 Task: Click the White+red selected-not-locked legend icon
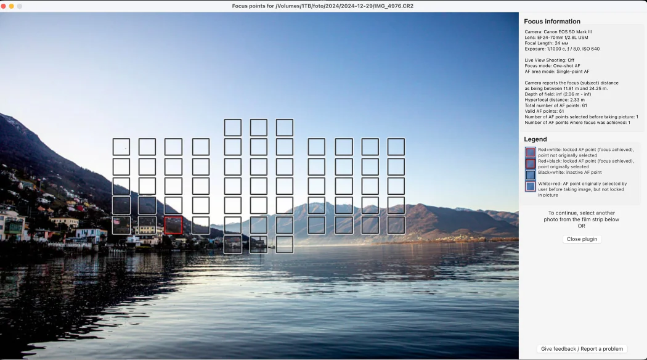[530, 186]
